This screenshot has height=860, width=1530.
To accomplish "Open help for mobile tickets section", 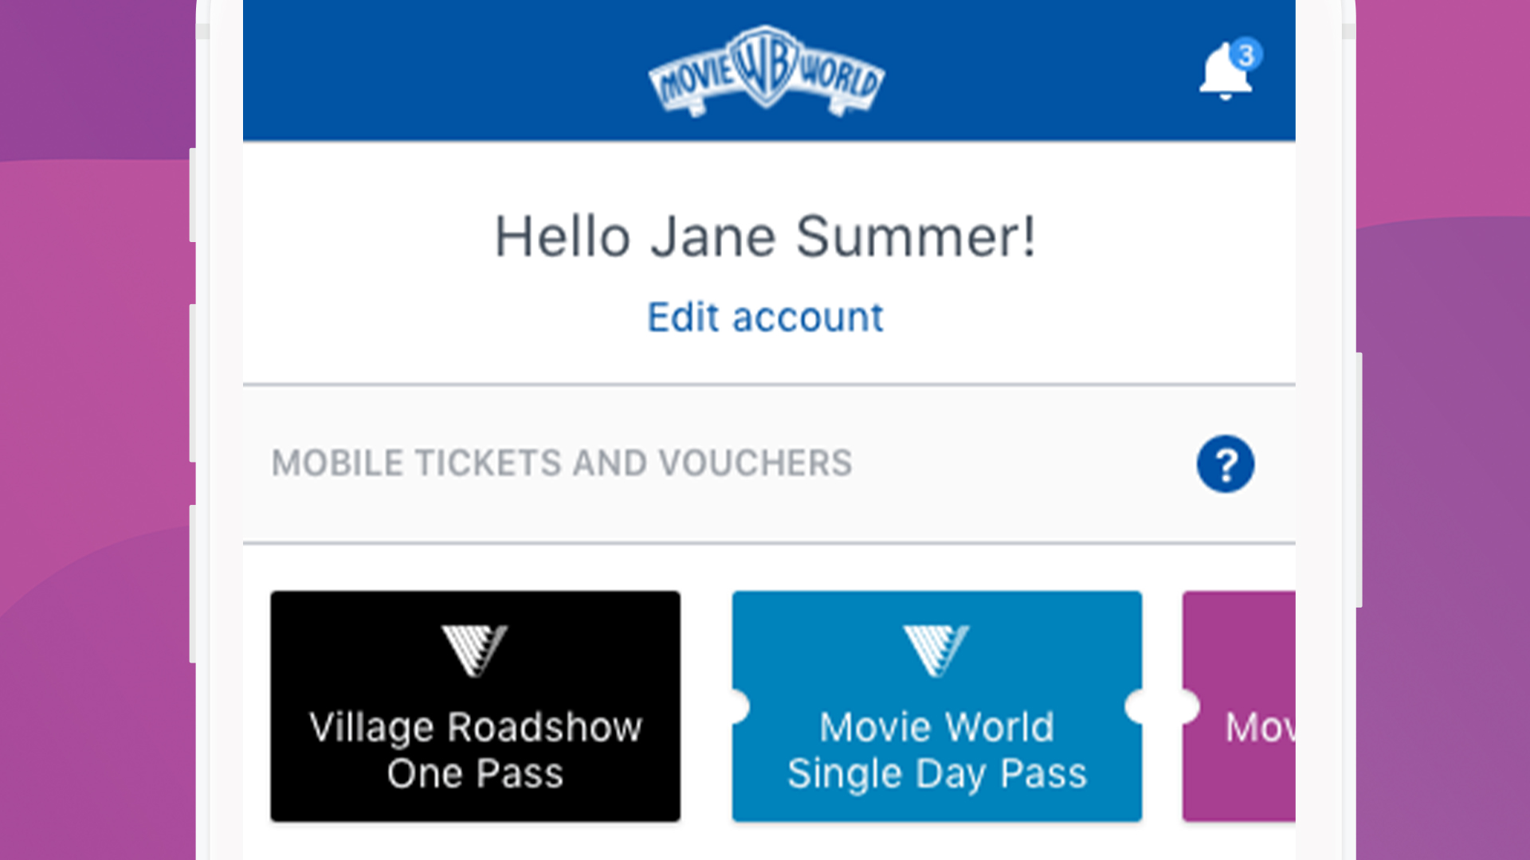I will point(1226,464).
